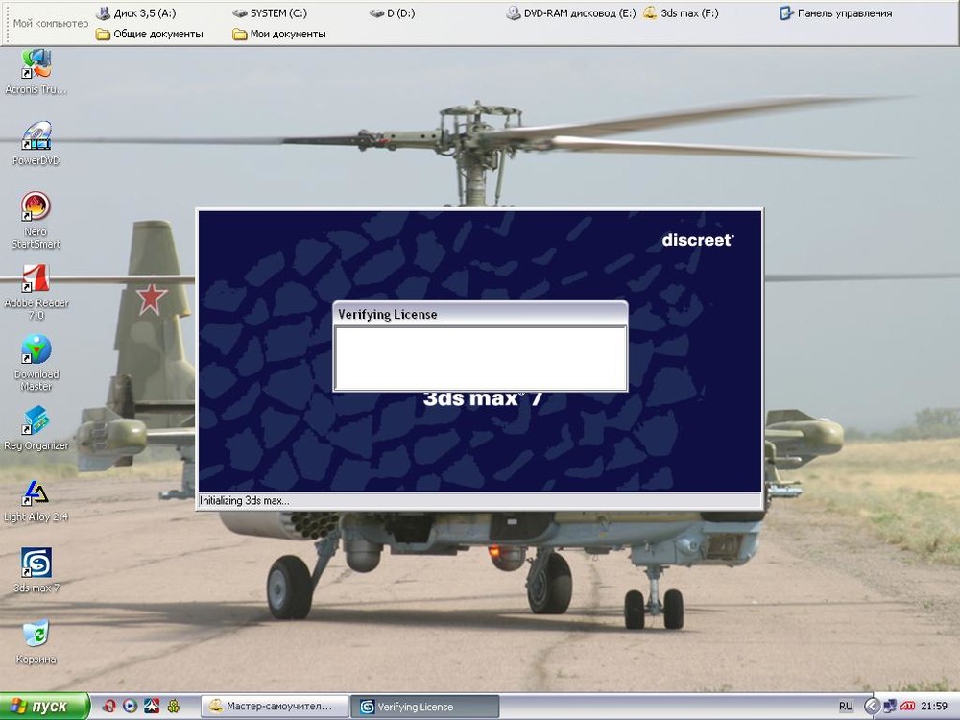Click the third quick launch icon with the red star
The height and width of the screenshot is (720, 960).
[x=152, y=707]
